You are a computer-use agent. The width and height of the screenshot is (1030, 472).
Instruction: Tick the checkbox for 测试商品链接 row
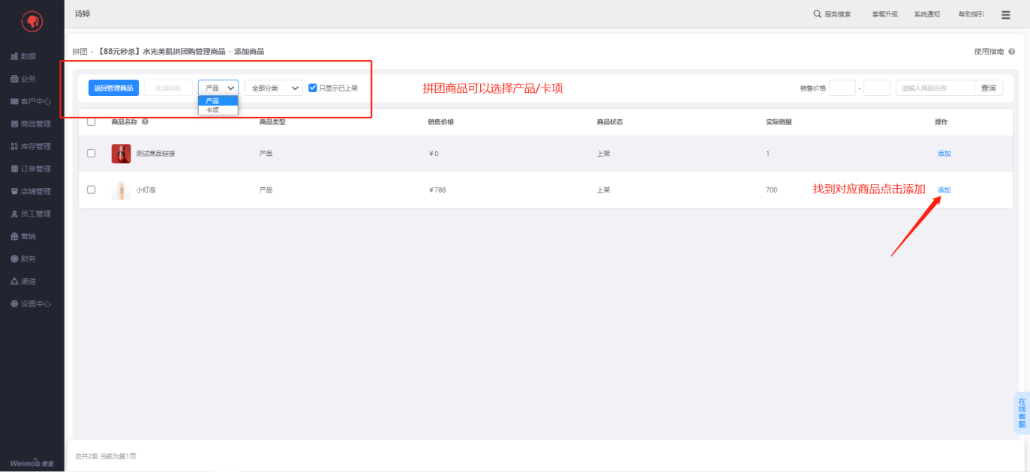click(x=92, y=154)
